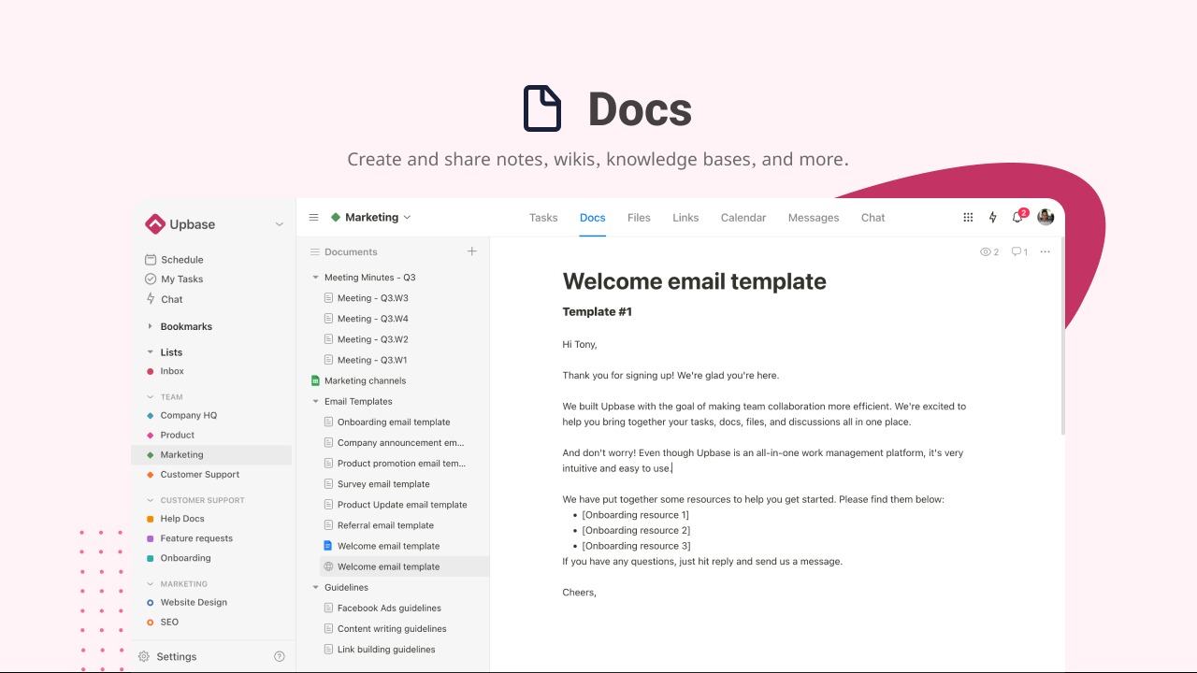Open Chat in the left sidebar
Screen dimensions: 1197x673
coord(164,299)
